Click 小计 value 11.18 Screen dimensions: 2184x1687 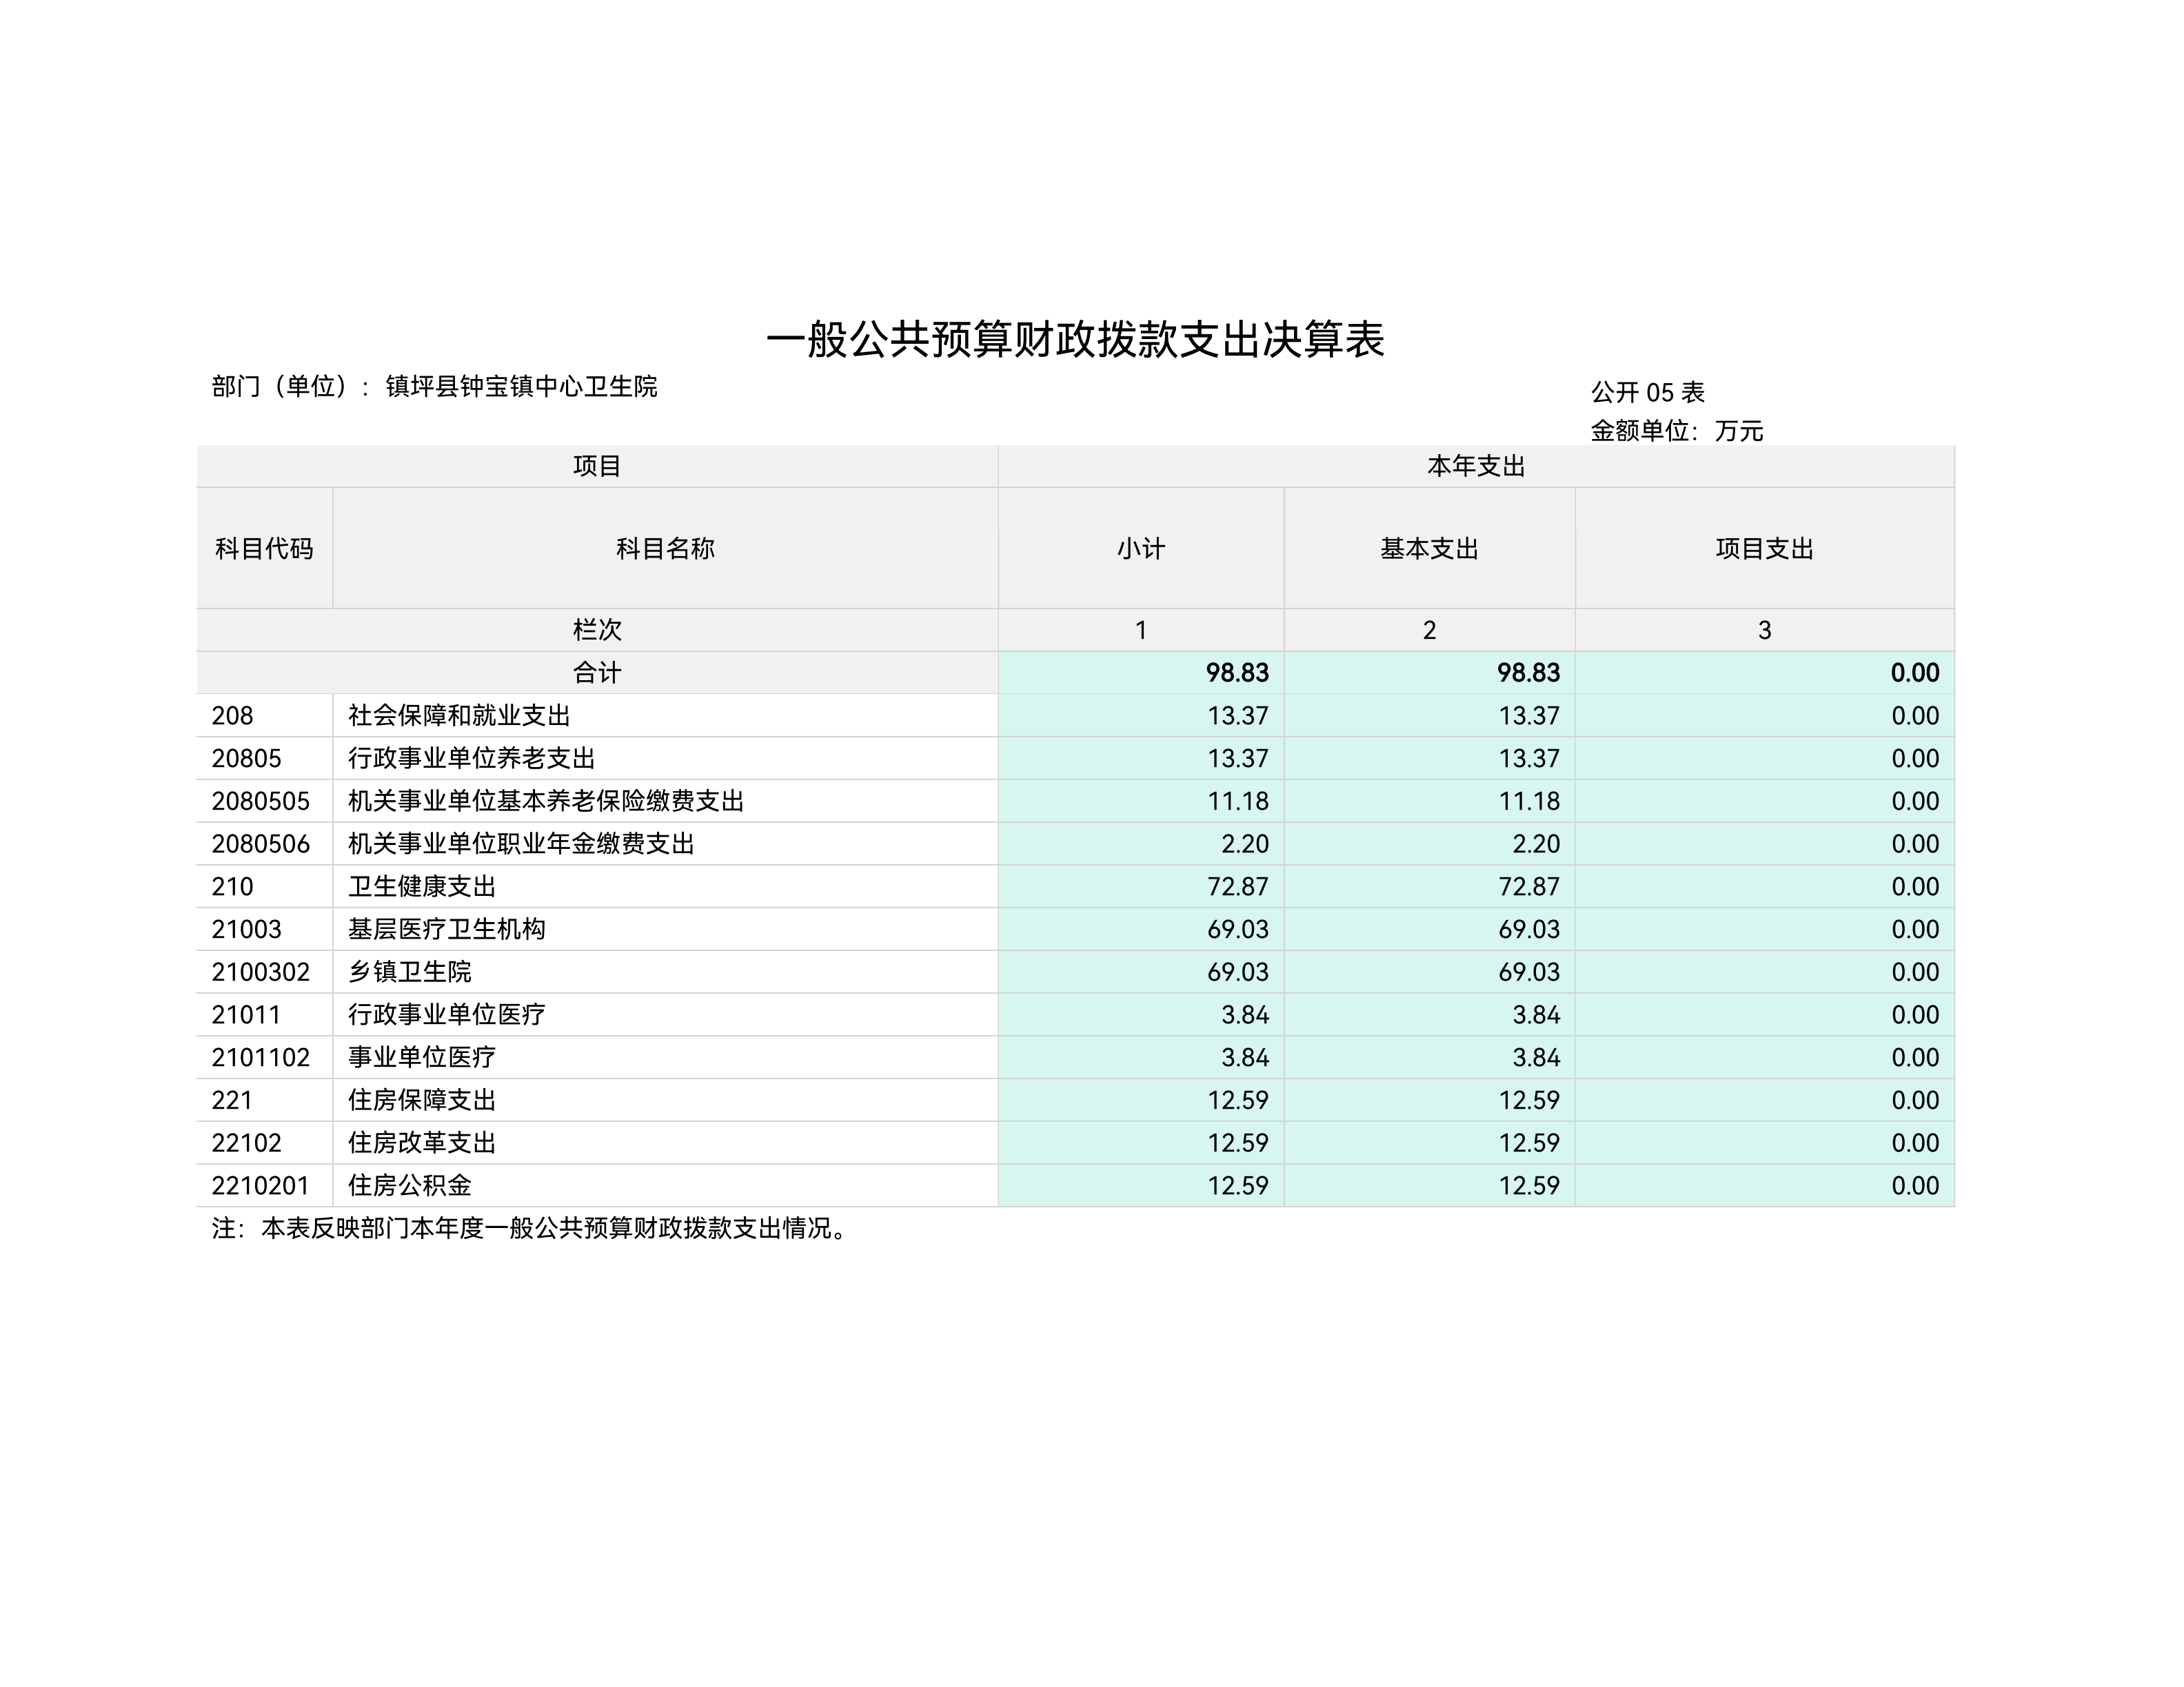1238,801
